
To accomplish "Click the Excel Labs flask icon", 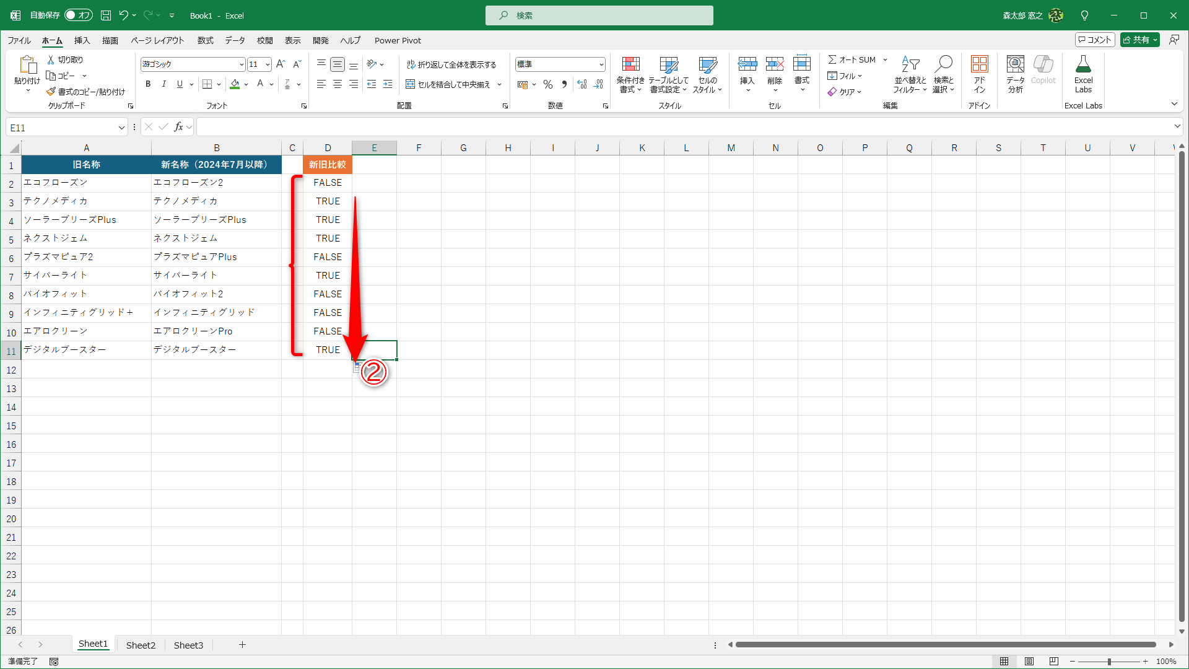I will [x=1083, y=64].
